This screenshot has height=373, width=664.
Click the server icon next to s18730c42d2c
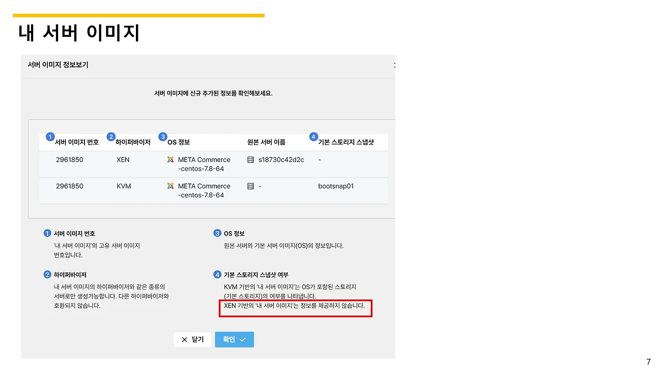(x=250, y=160)
